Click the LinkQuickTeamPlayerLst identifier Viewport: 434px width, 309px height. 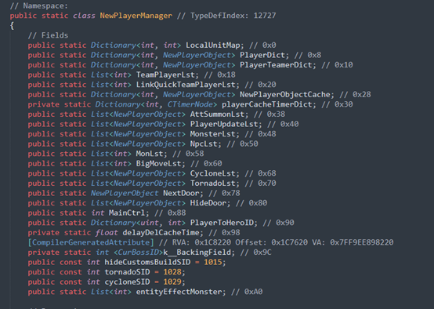186,85
